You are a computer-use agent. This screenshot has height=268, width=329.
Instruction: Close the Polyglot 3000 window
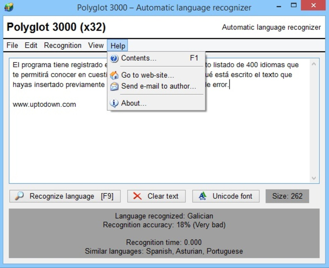point(314,5)
